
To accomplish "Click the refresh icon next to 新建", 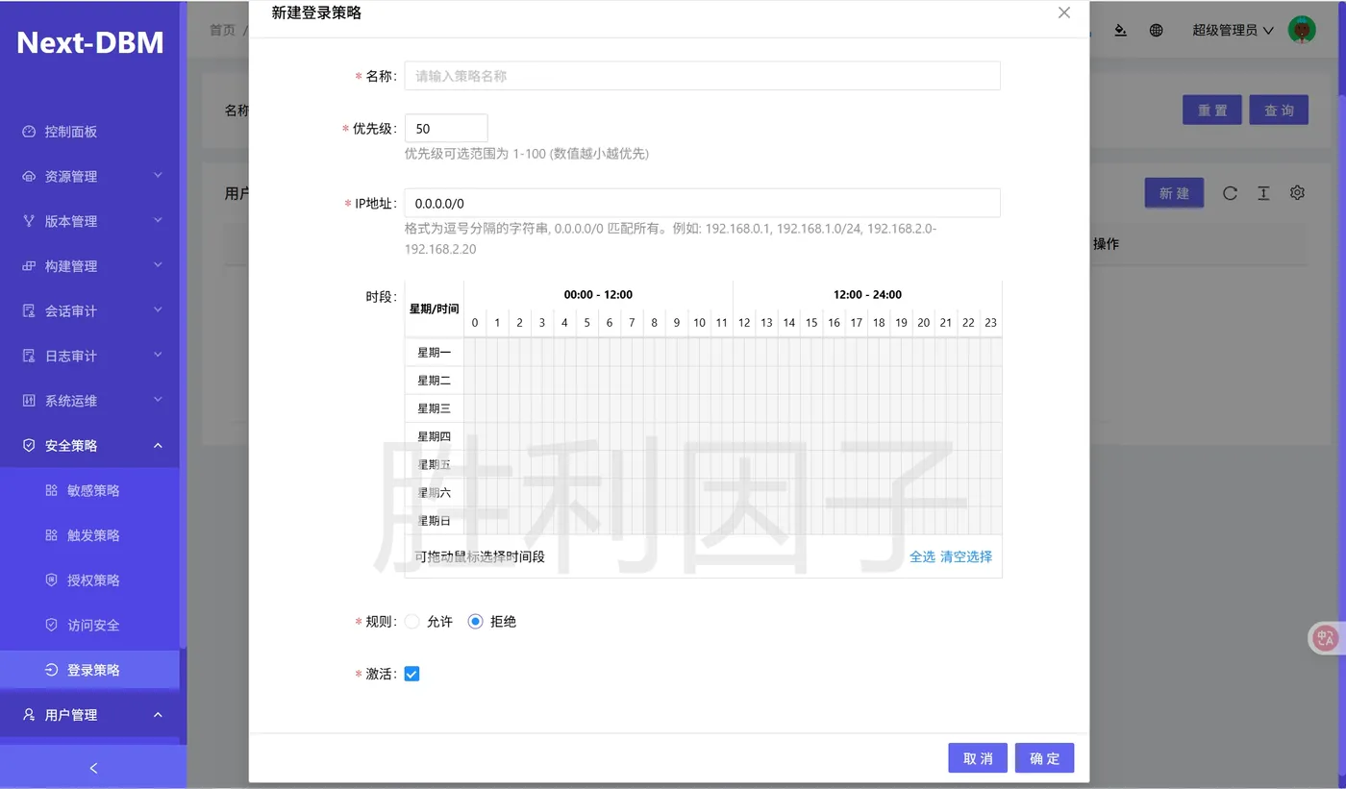I will 1230,193.
